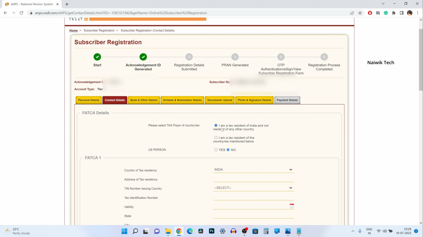423x237 pixels.
Task: Choose tax resident of countries mentioned below
Action: 216,137
